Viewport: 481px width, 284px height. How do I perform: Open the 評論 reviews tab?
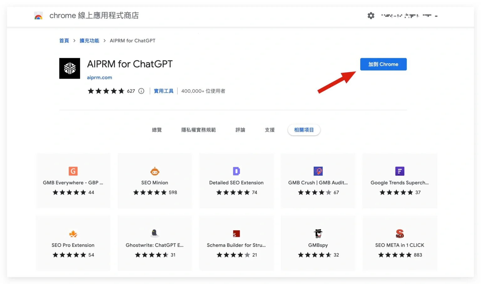click(240, 130)
